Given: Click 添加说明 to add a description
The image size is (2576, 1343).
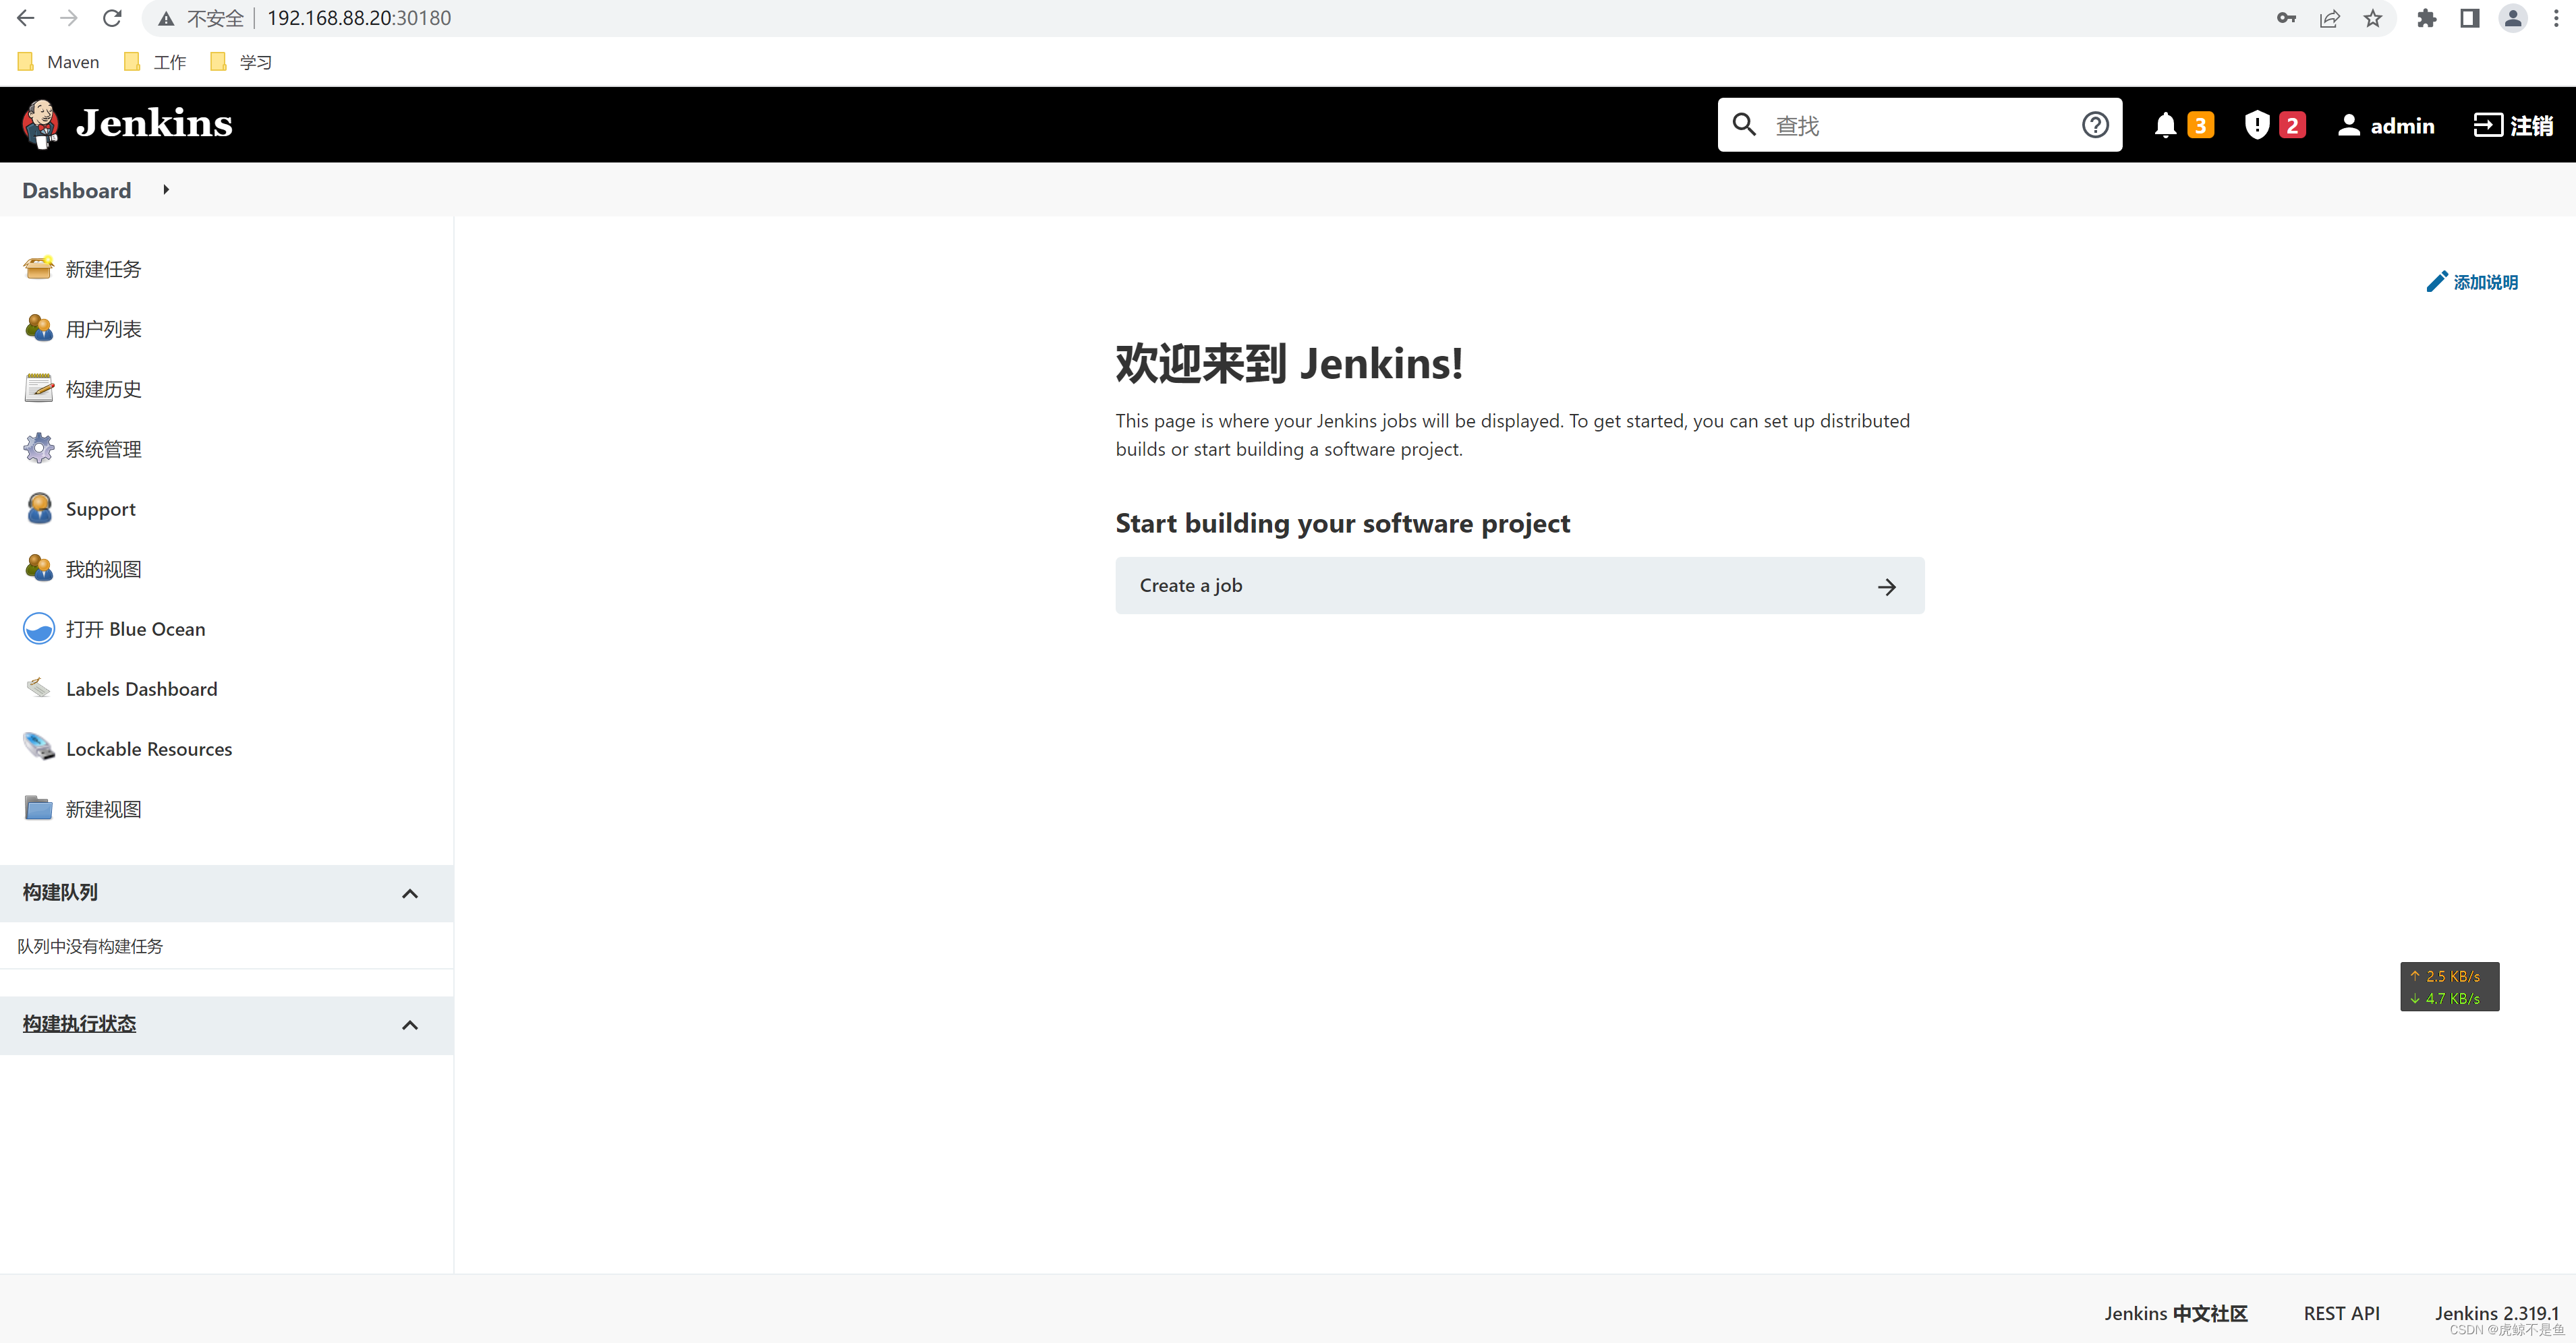Looking at the screenshot, I should click(x=2472, y=280).
